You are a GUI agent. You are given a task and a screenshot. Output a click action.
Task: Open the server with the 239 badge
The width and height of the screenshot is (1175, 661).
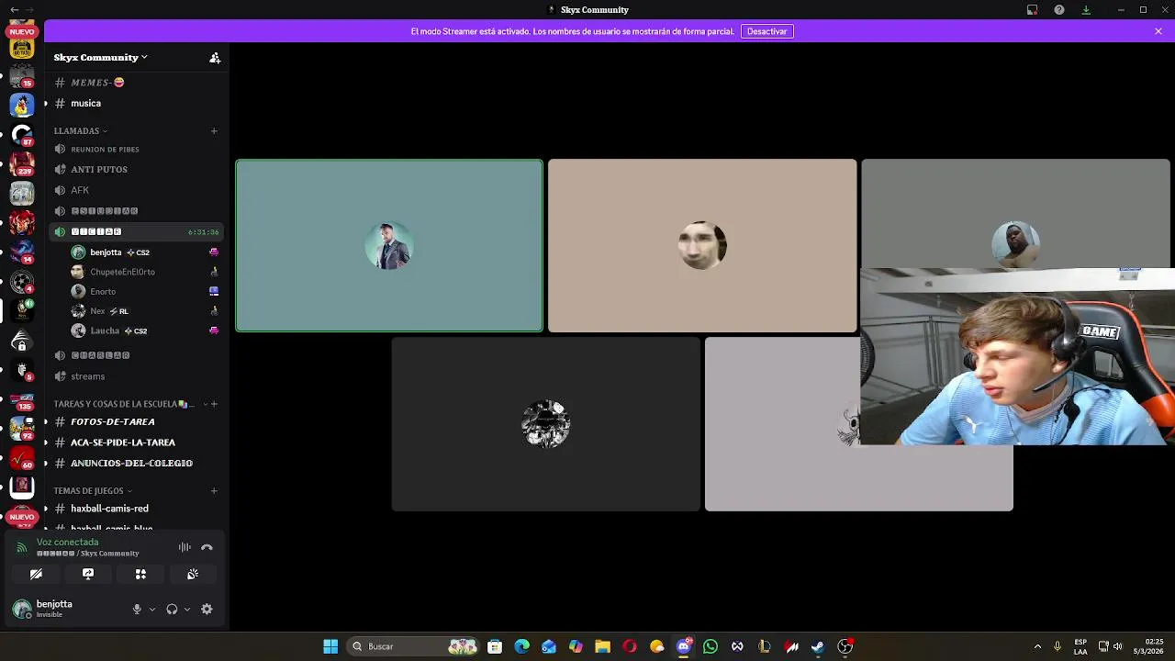[x=22, y=163]
